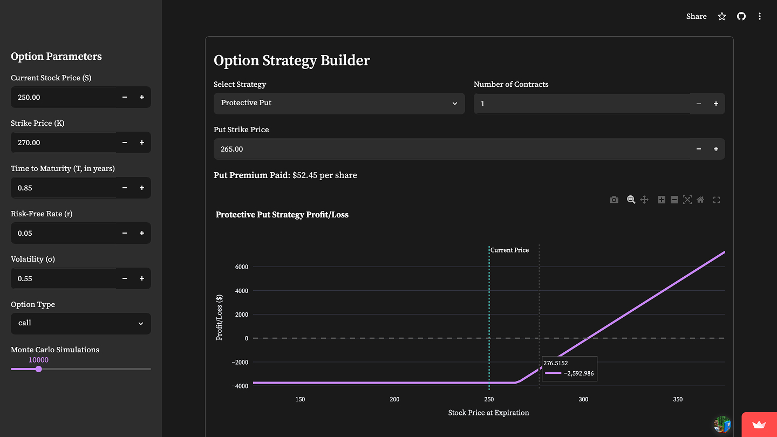Click the Monte Carlo Simulations slider handle

coord(38,369)
